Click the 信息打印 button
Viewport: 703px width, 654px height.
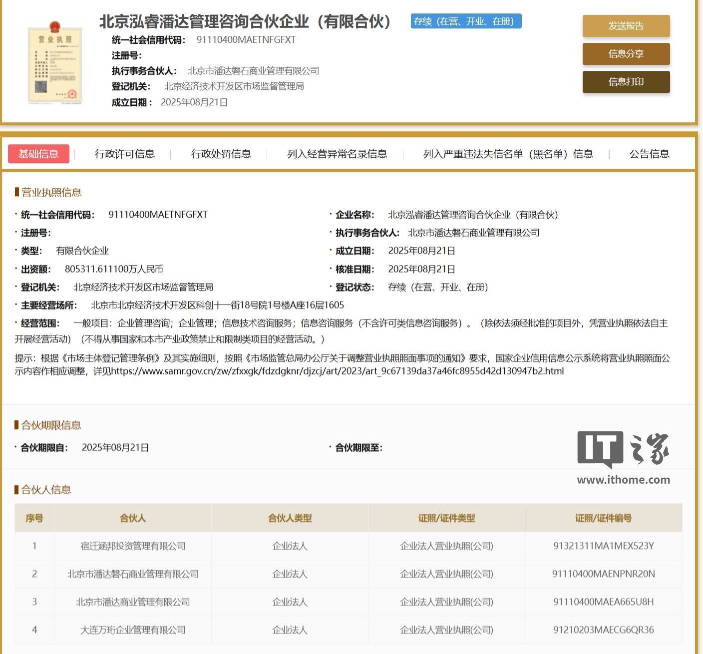click(626, 81)
